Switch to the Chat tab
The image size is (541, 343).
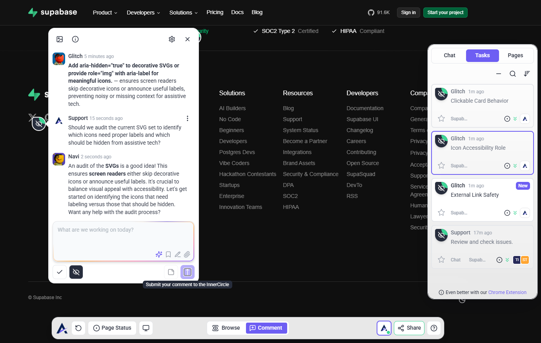[449, 56]
